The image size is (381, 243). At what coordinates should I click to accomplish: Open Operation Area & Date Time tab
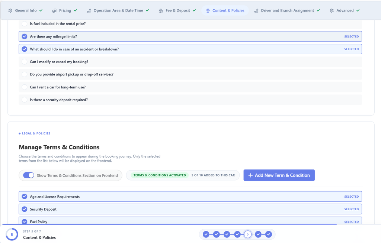[118, 10]
